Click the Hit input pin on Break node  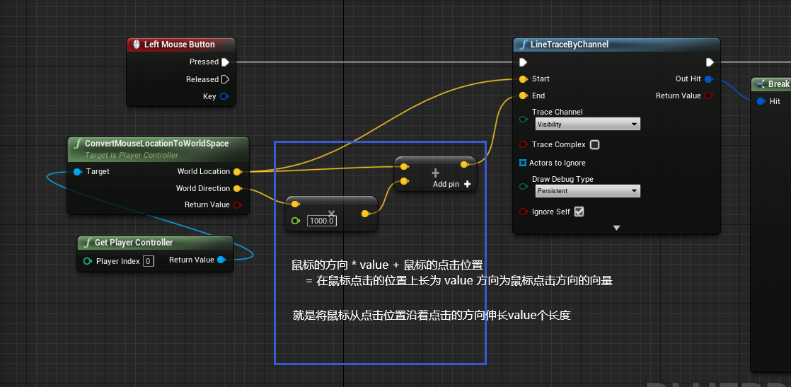tap(761, 101)
